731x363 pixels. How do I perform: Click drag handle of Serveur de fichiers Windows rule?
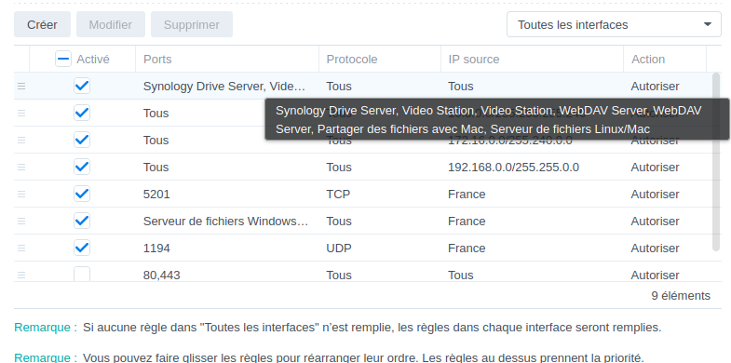(x=21, y=222)
